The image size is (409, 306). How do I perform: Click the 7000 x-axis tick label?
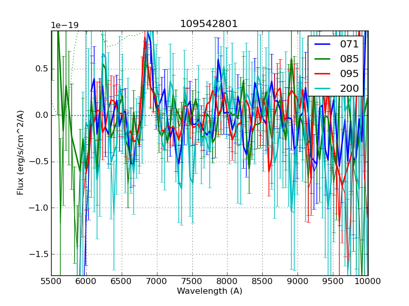click(157, 281)
